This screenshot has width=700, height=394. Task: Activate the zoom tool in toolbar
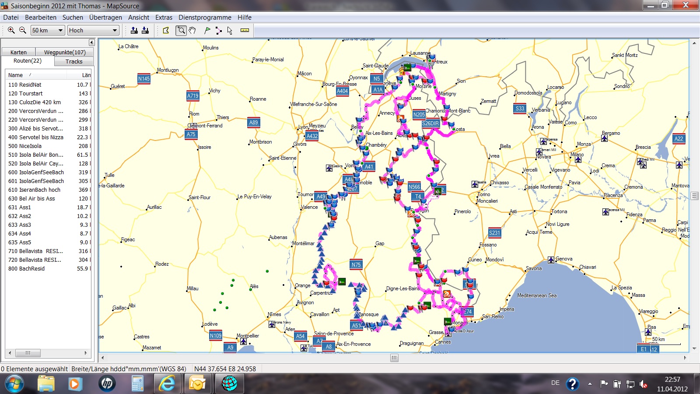(x=181, y=30)
